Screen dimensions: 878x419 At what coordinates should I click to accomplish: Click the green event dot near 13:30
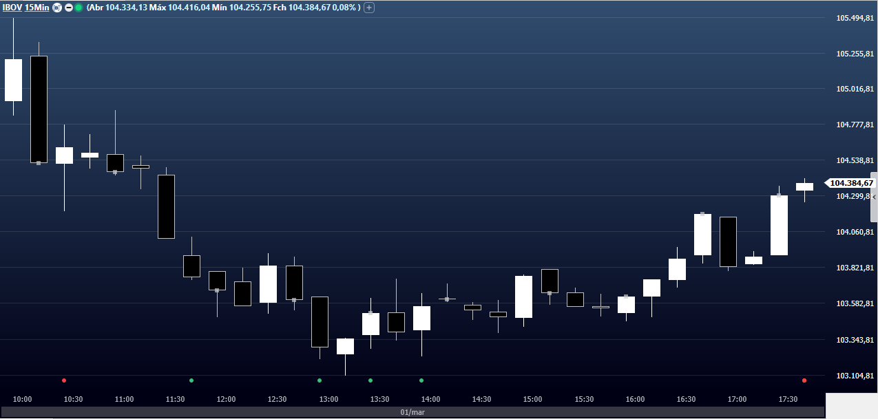coord(370,380)
